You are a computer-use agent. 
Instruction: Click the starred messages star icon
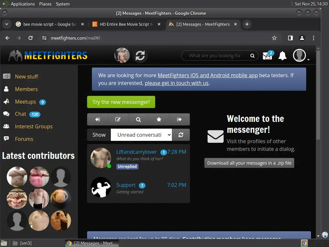point(159,120)
